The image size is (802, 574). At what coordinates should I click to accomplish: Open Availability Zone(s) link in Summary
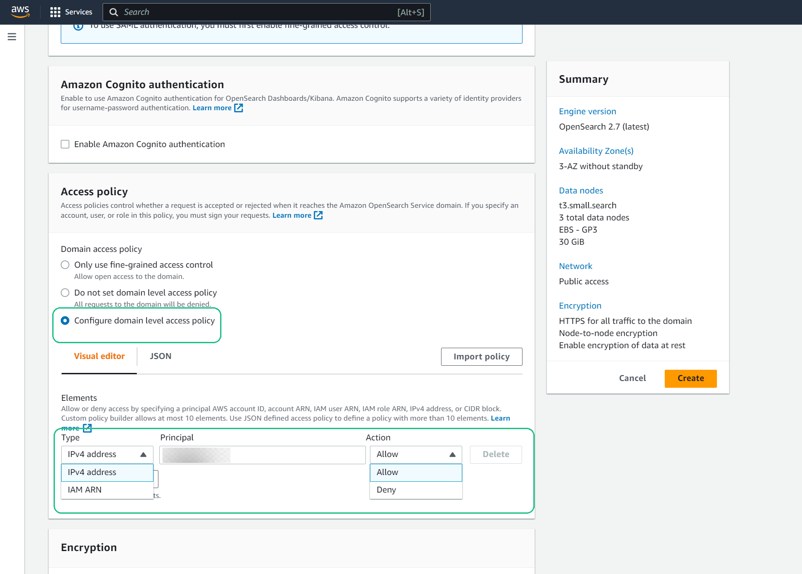[596, 151]
